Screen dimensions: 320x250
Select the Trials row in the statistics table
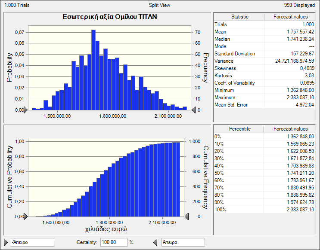pos(264,24)
